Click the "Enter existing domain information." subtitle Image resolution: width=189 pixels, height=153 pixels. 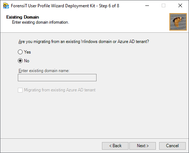[x=40, y=22]
